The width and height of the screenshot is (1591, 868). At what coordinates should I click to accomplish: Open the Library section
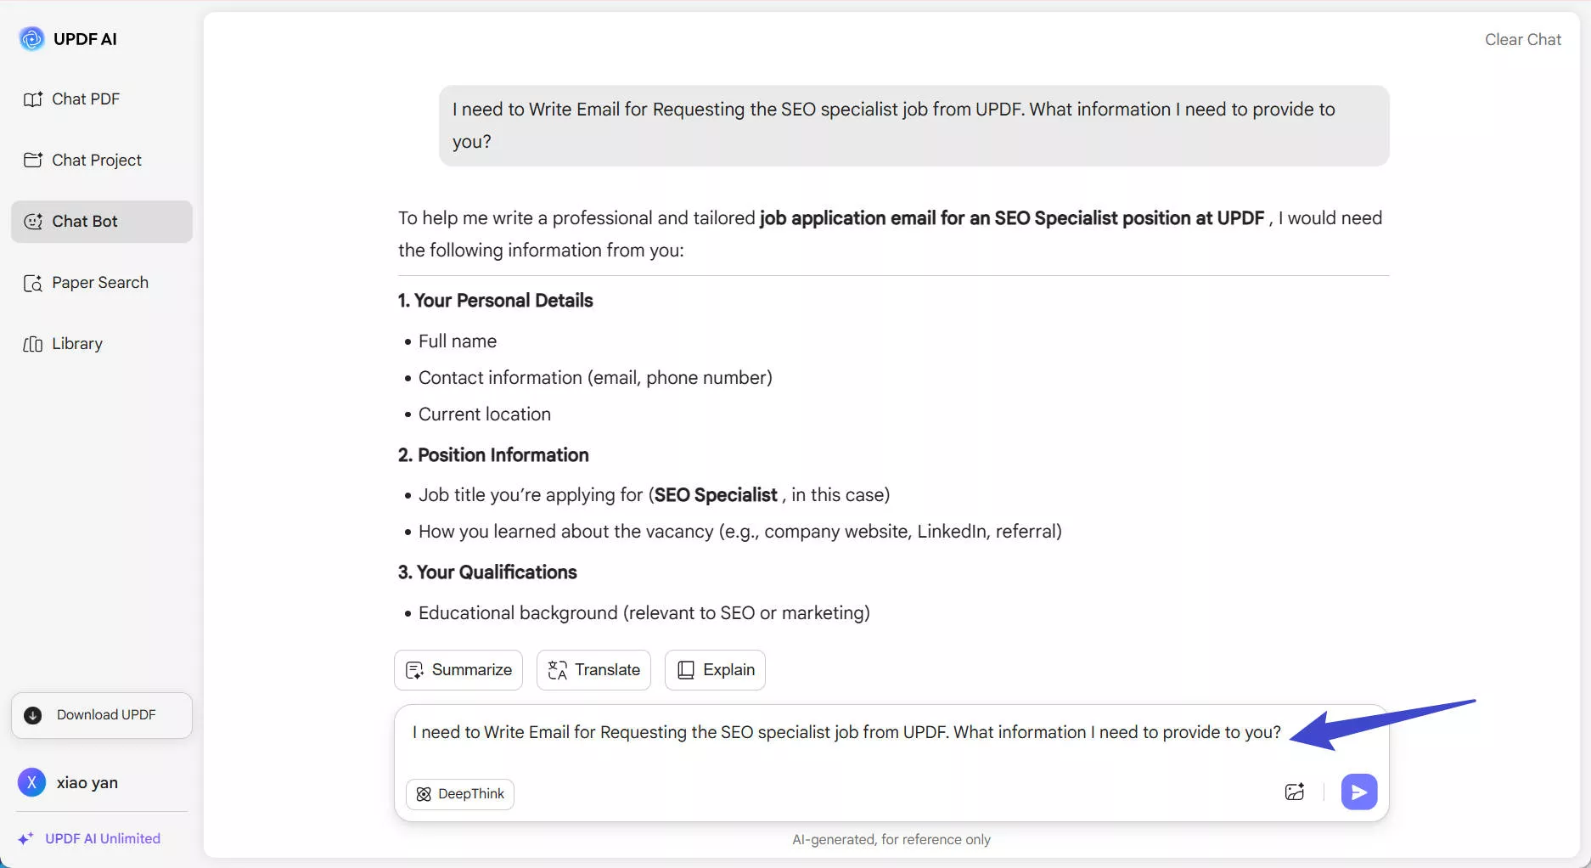[x=77, y=343]
